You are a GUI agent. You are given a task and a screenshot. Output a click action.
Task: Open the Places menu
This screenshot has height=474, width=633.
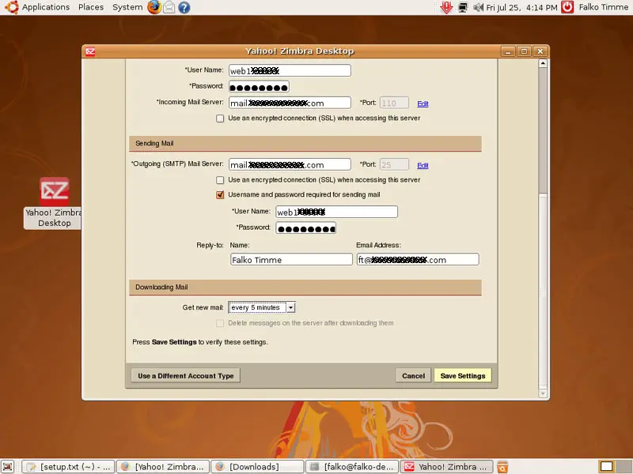(91, 7)
